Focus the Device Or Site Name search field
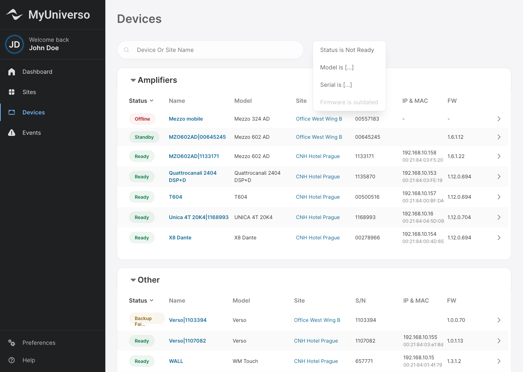 pos(210,50)
